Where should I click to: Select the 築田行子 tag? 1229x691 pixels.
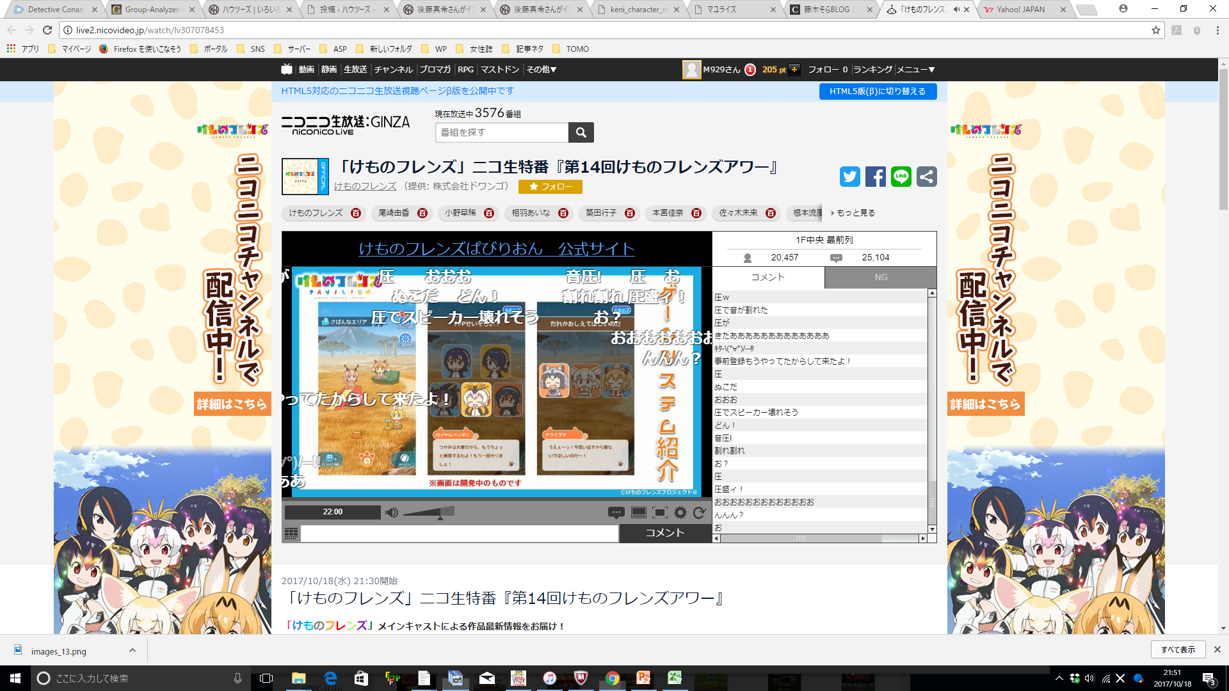(x=601, y=213)
